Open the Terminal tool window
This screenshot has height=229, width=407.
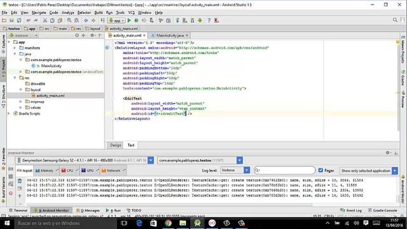click(x=18, y=211)
